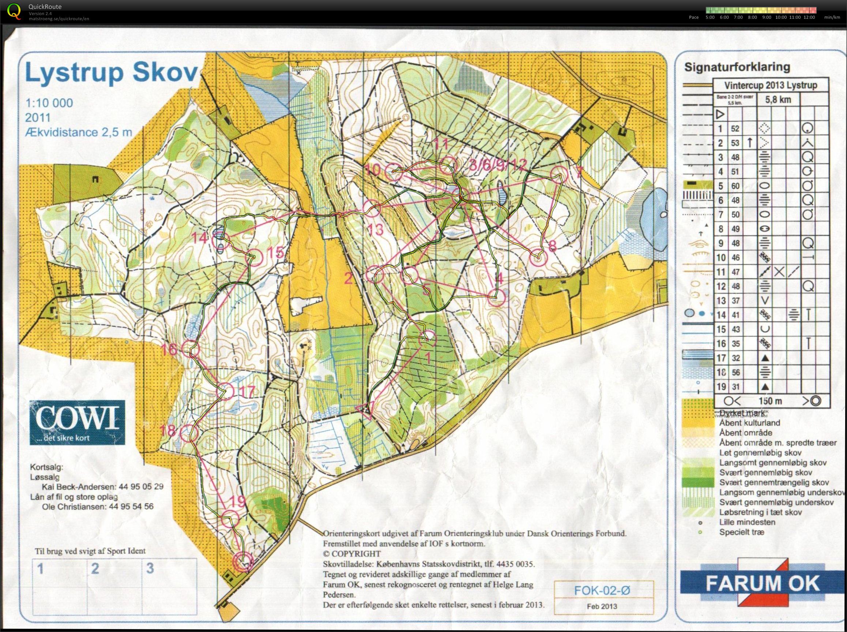847x632 pixels.
Task: Click the 5,8 km course length cell
Action: 778,100
